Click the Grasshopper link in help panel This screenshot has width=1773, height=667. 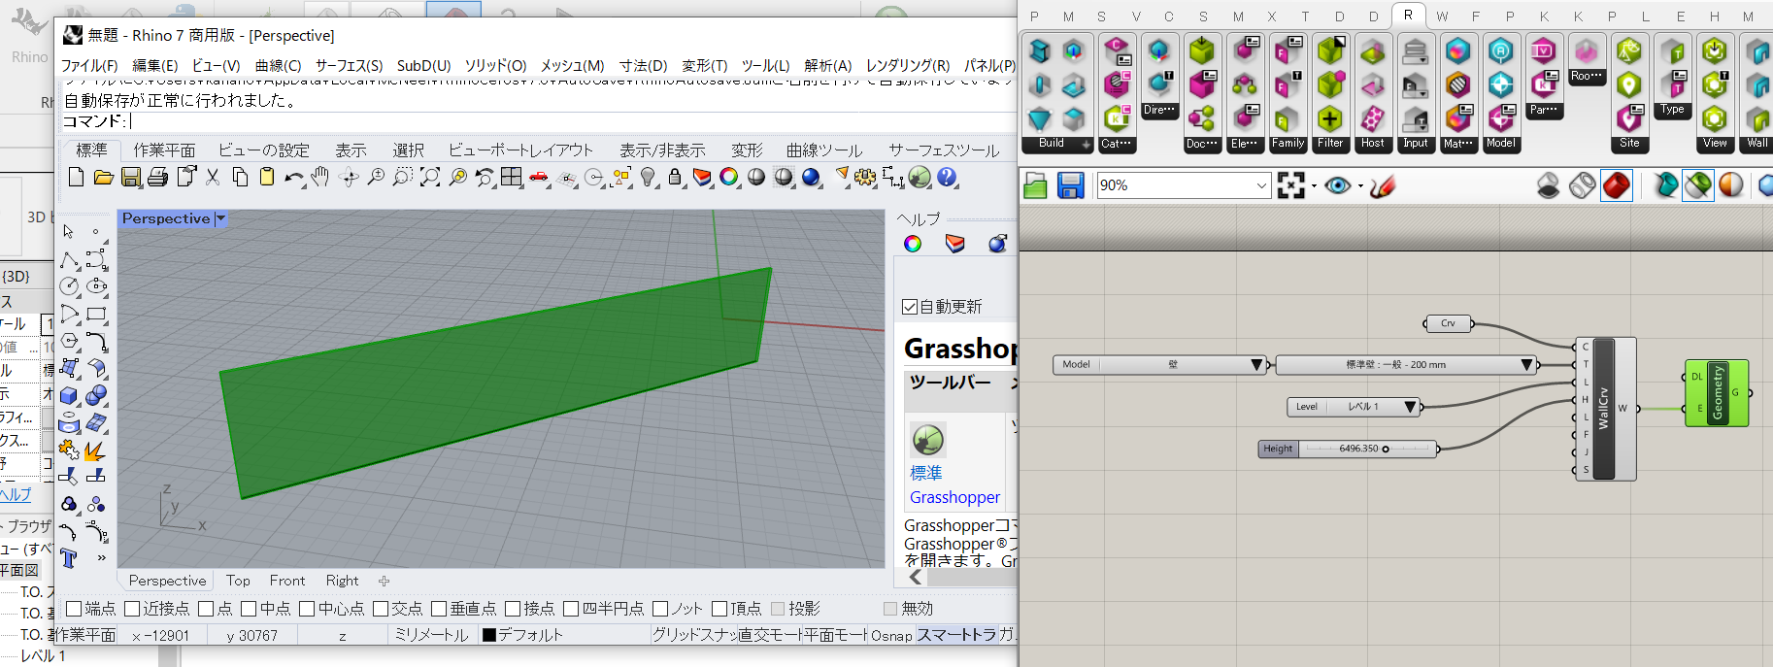point(954,497)
